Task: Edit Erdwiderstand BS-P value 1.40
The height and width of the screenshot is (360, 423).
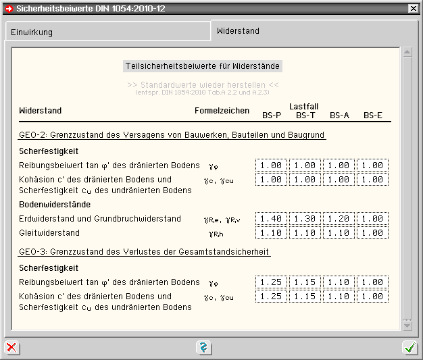Action: (x=272, y=219)
